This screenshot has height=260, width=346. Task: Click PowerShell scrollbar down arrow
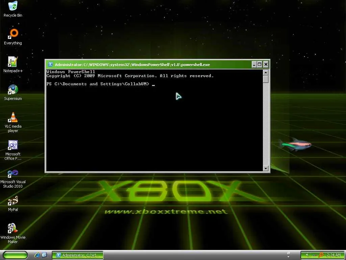(266, 168)
